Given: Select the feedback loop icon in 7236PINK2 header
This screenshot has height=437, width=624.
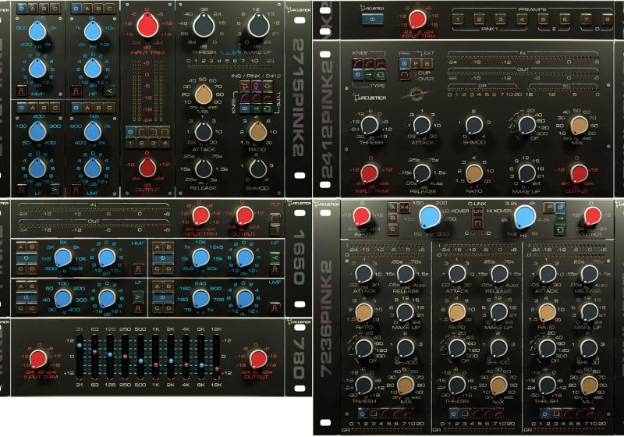Looking at the screenshot, I should point(560,229).
